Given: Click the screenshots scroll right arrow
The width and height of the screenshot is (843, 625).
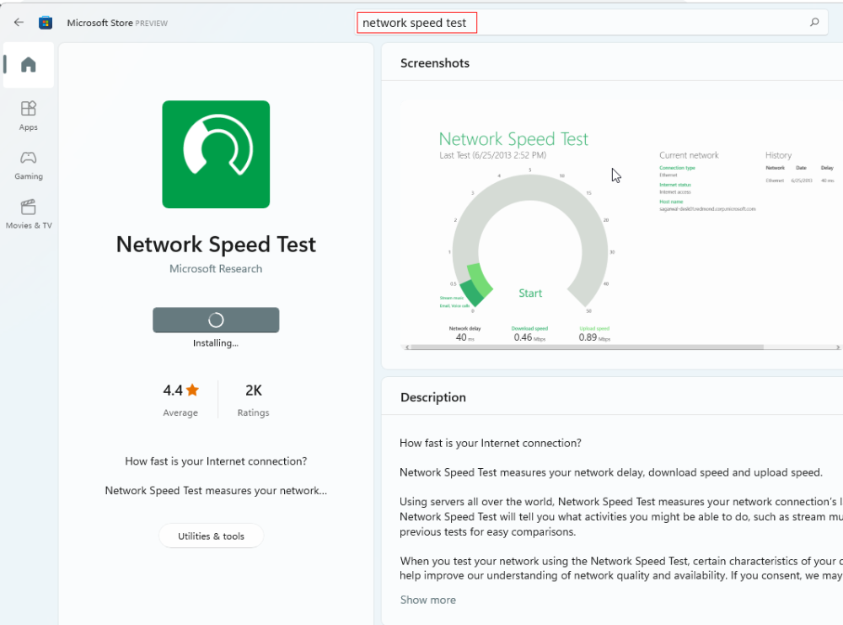Looking at the screenshot, I should click(838, 348).
